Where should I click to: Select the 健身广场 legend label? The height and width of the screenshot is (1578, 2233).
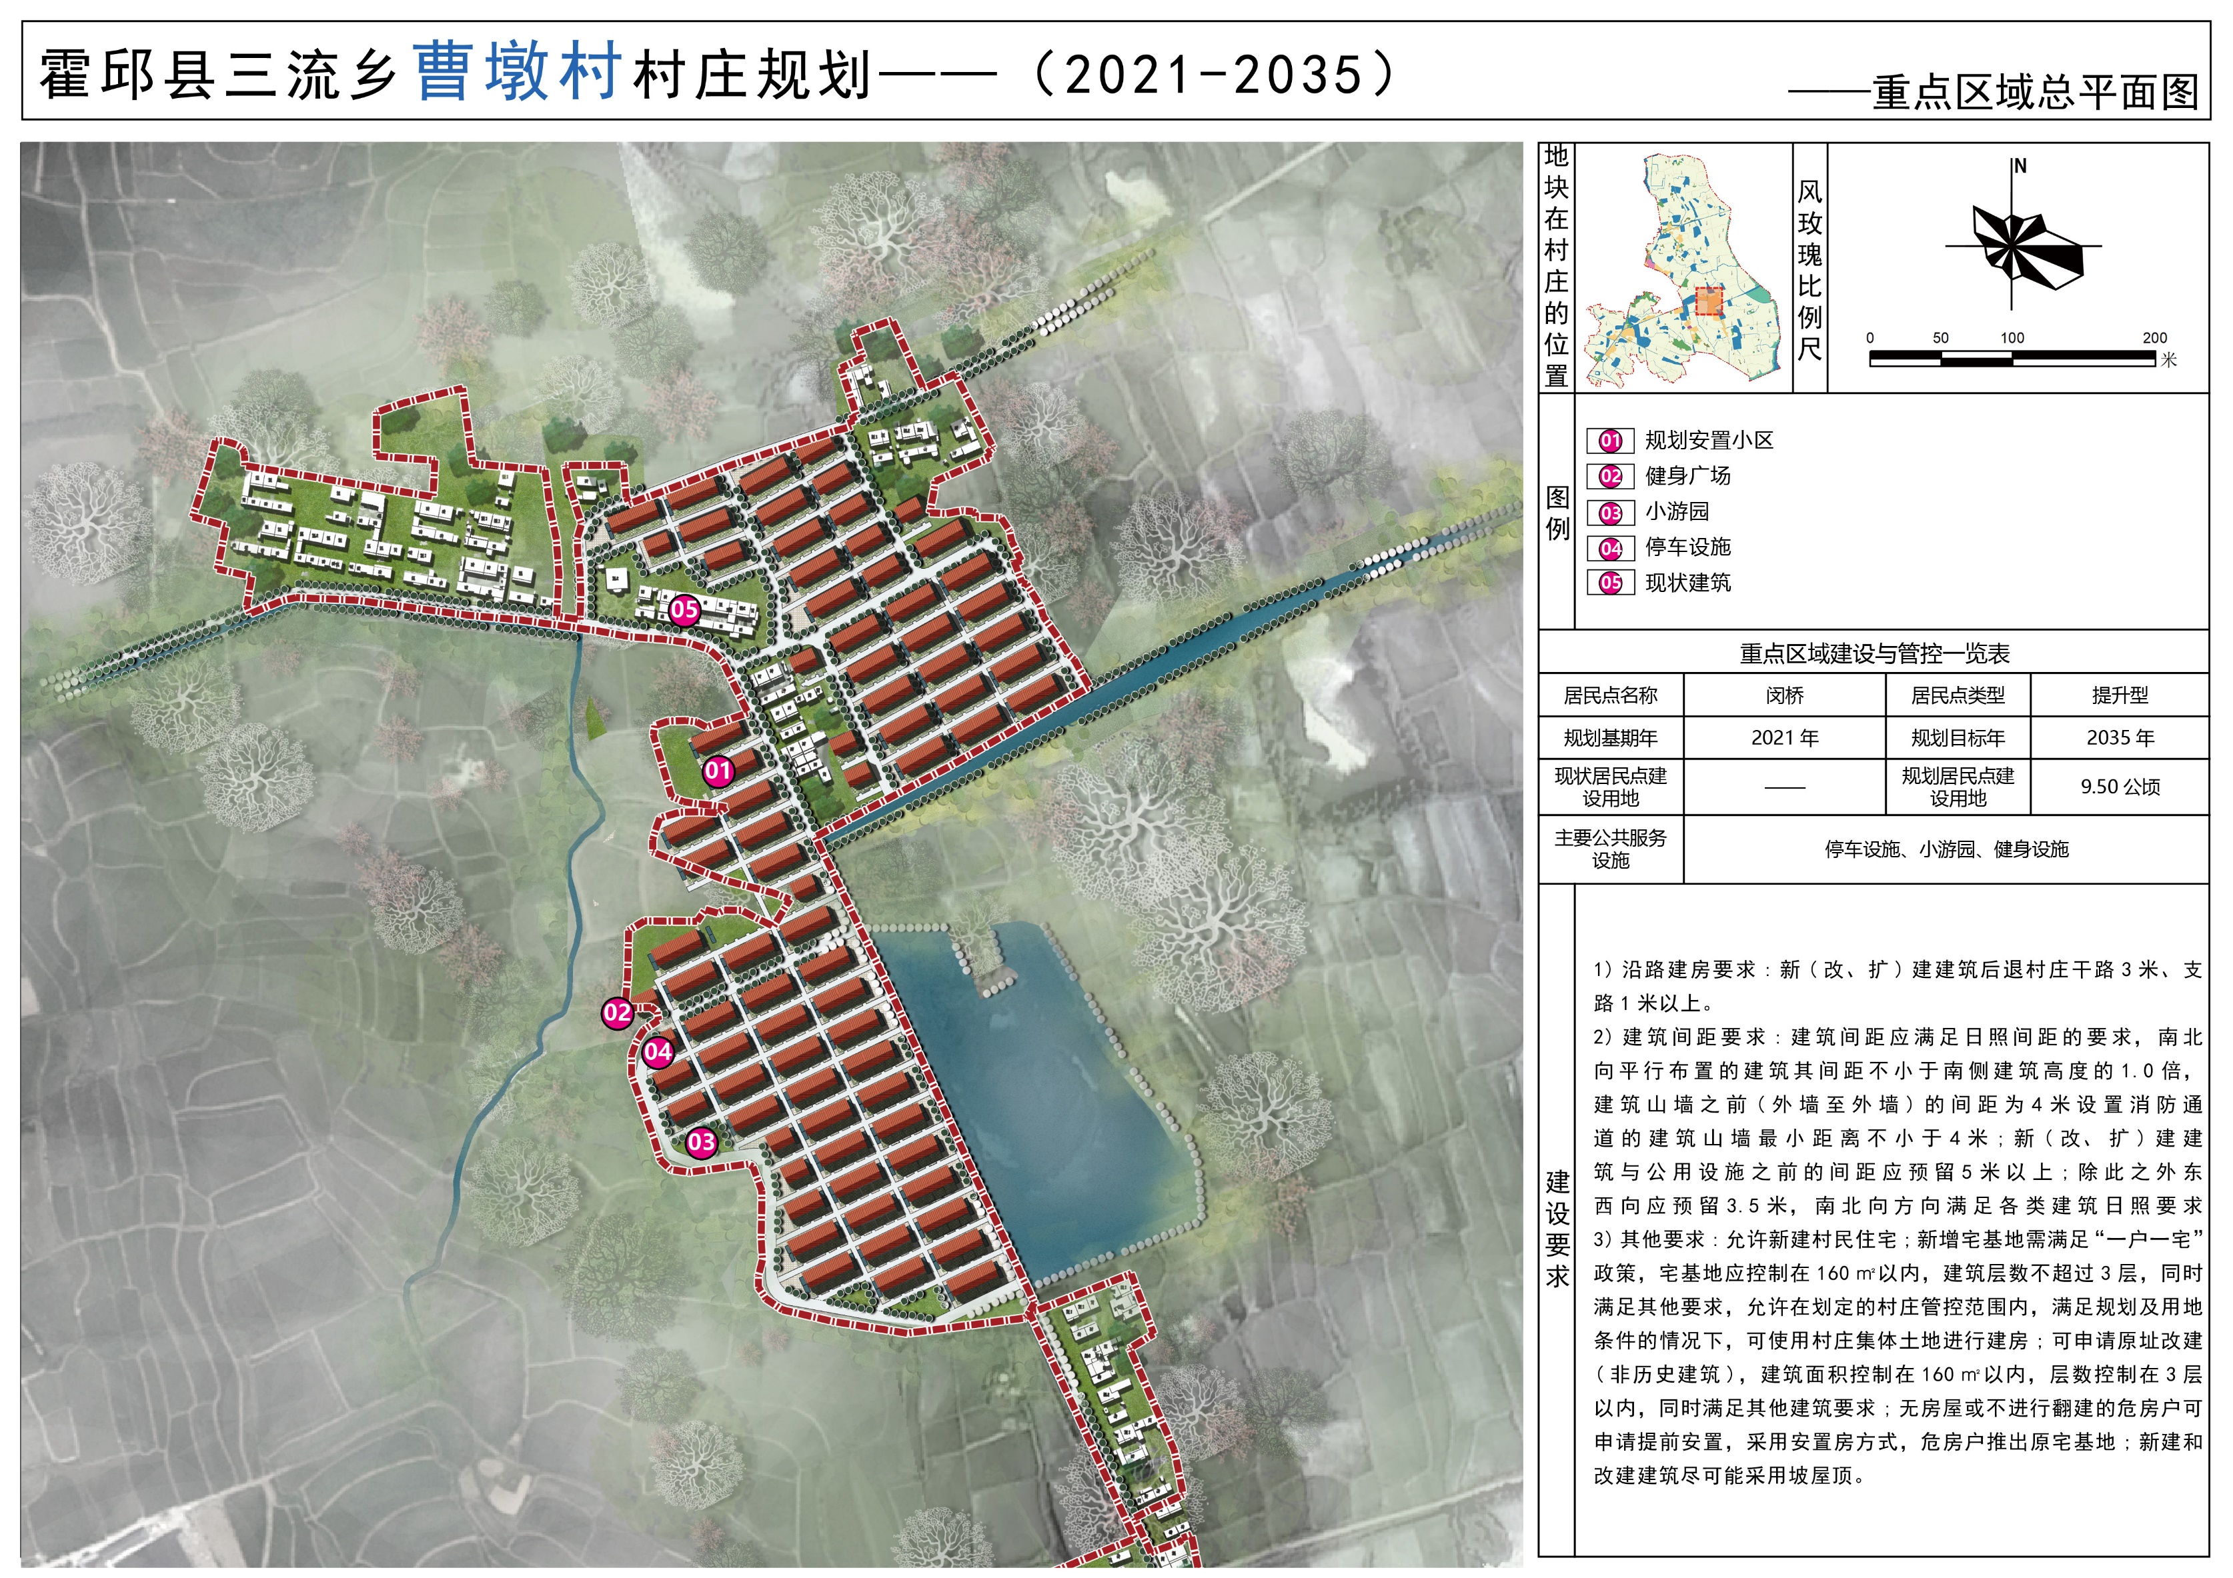pos(1687,477)
